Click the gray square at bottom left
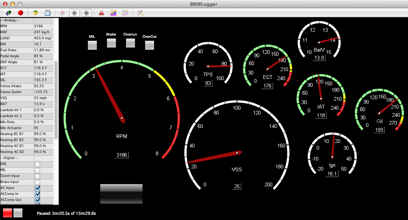The image size is (408, 220). coord(18,213)
